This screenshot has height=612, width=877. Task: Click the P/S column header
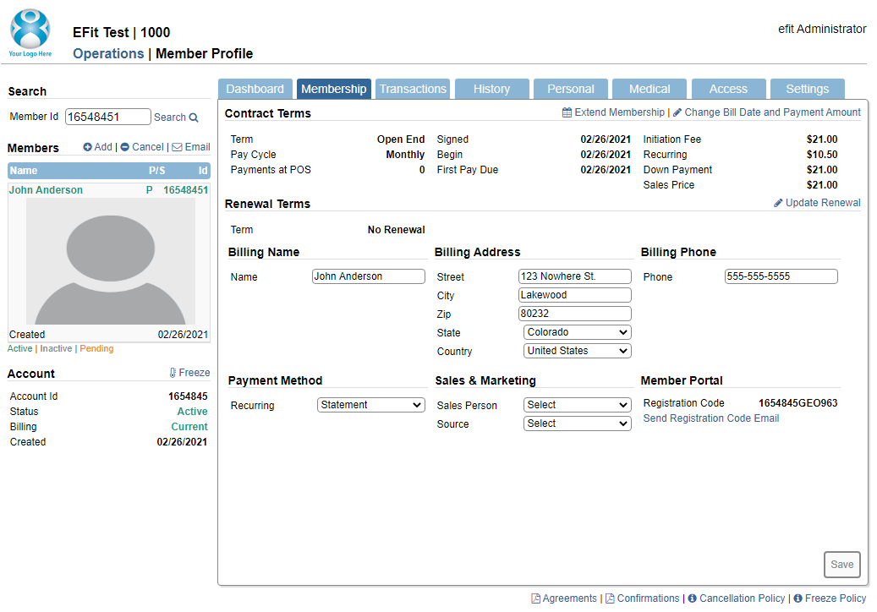pyautogui.click(x=156, y=171)
